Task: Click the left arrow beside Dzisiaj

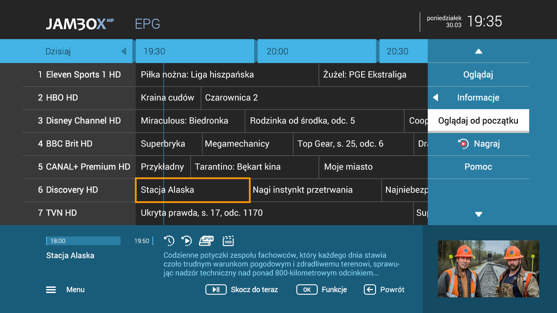Action: (x=124, y=51)
